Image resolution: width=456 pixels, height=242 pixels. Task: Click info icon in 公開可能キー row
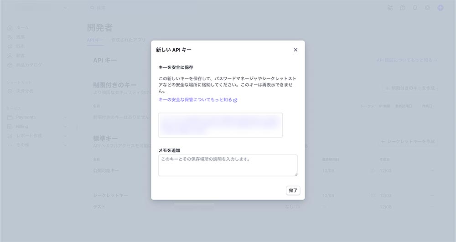click(372, 171)
